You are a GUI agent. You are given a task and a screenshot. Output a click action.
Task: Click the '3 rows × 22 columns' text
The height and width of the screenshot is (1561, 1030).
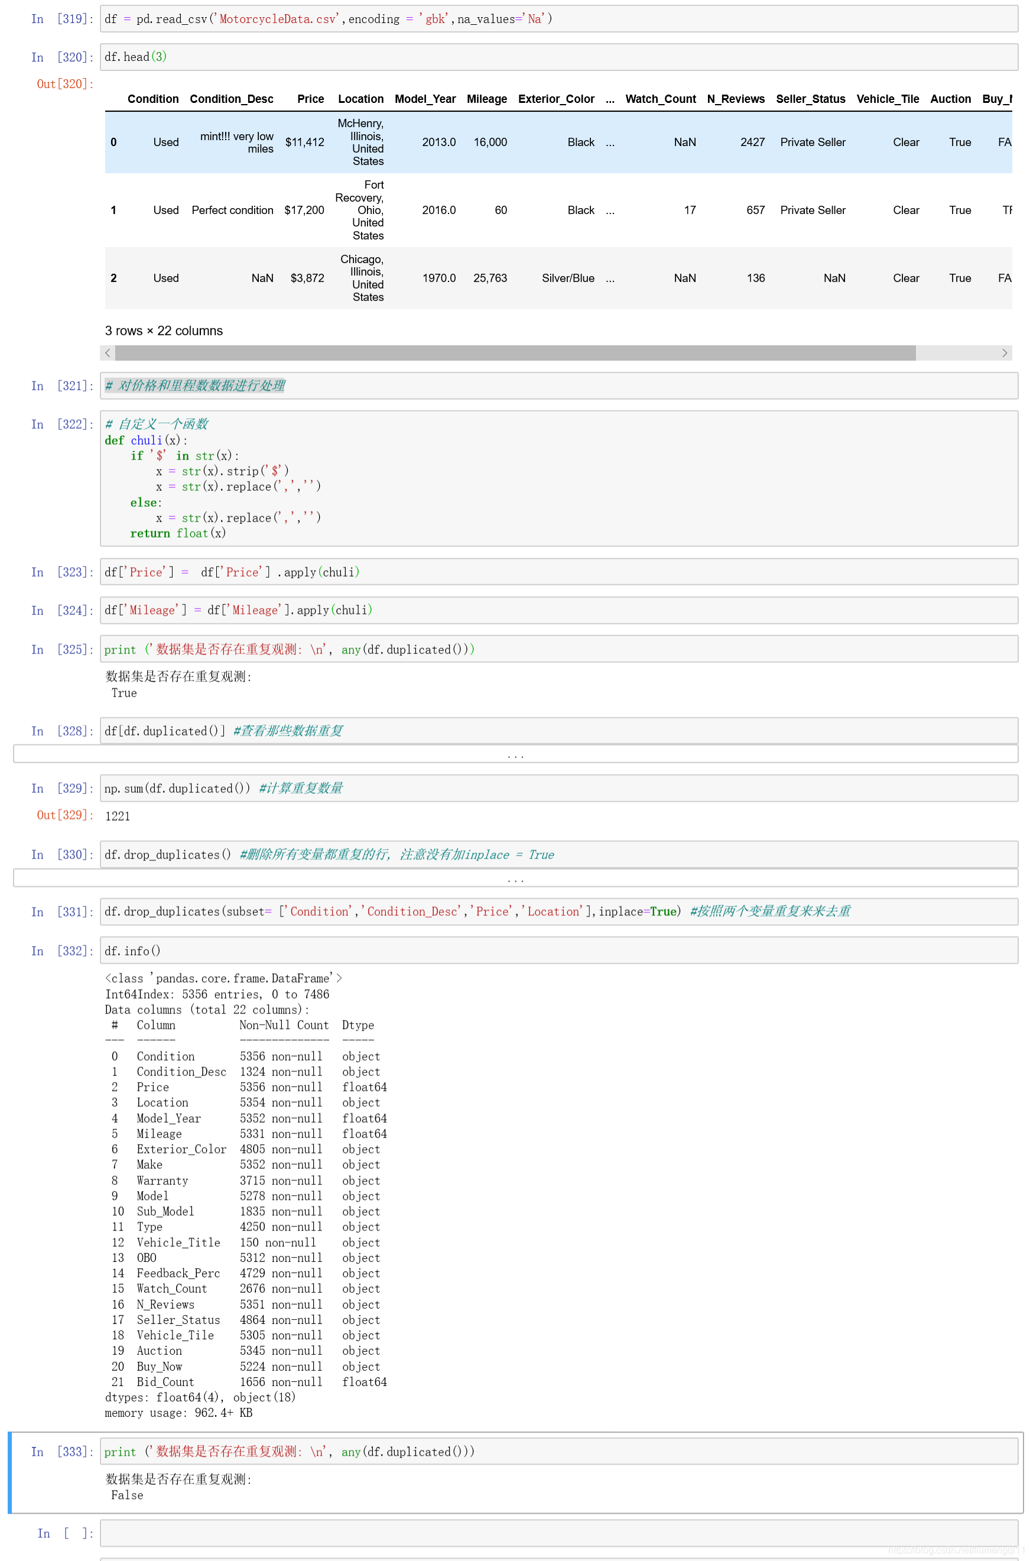pos(164,331)
